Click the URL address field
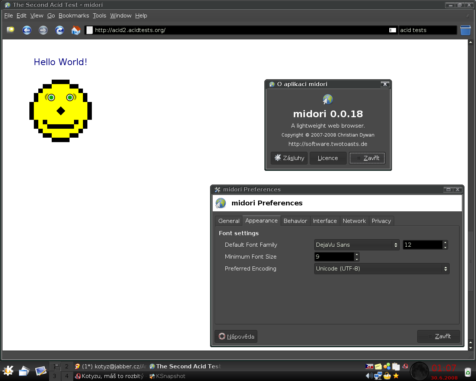 point(241,30)
